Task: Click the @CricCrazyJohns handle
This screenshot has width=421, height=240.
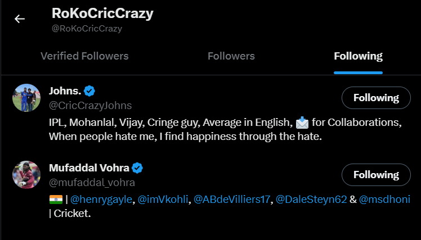Action: click(91, 105)
